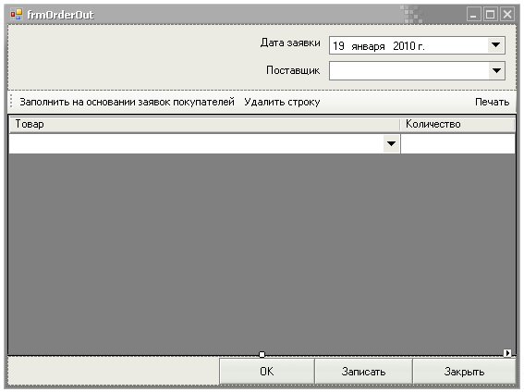Image resolution: width=524 pixels, height=392 pixels.
Task: Click inside the Поставщик text field
Action: (x=408, y=70)
